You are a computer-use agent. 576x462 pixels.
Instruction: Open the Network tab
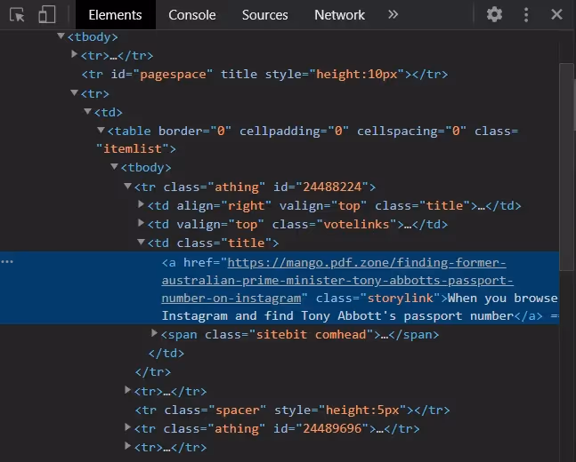339,15
